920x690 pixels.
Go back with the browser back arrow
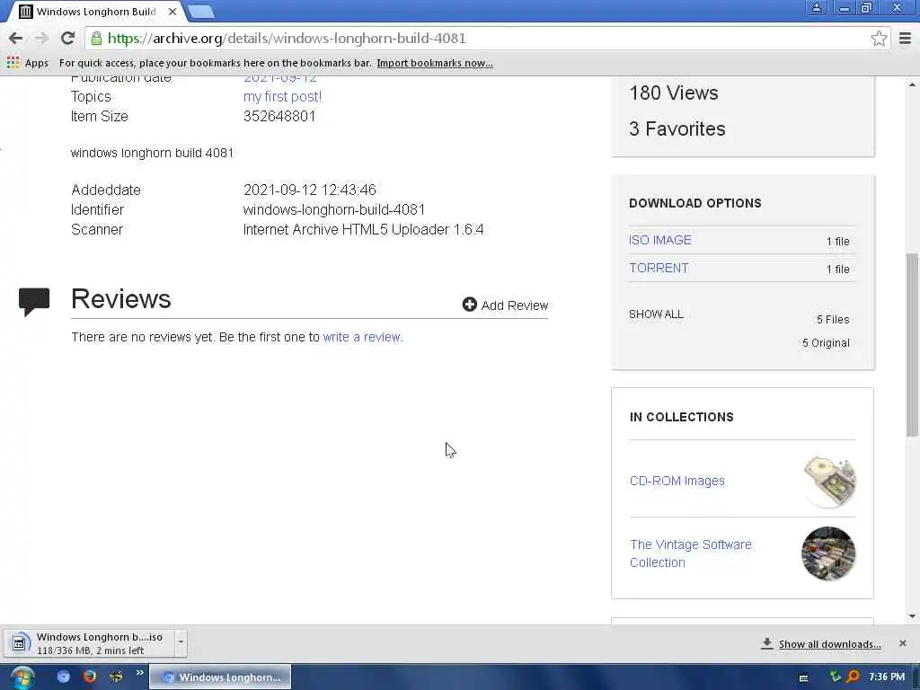click(16, 38)
